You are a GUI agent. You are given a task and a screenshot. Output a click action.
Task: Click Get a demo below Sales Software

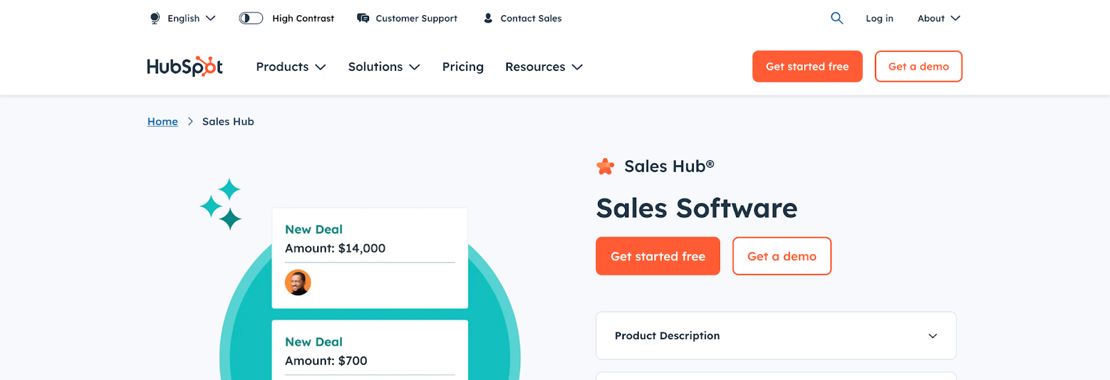(781, 256)
